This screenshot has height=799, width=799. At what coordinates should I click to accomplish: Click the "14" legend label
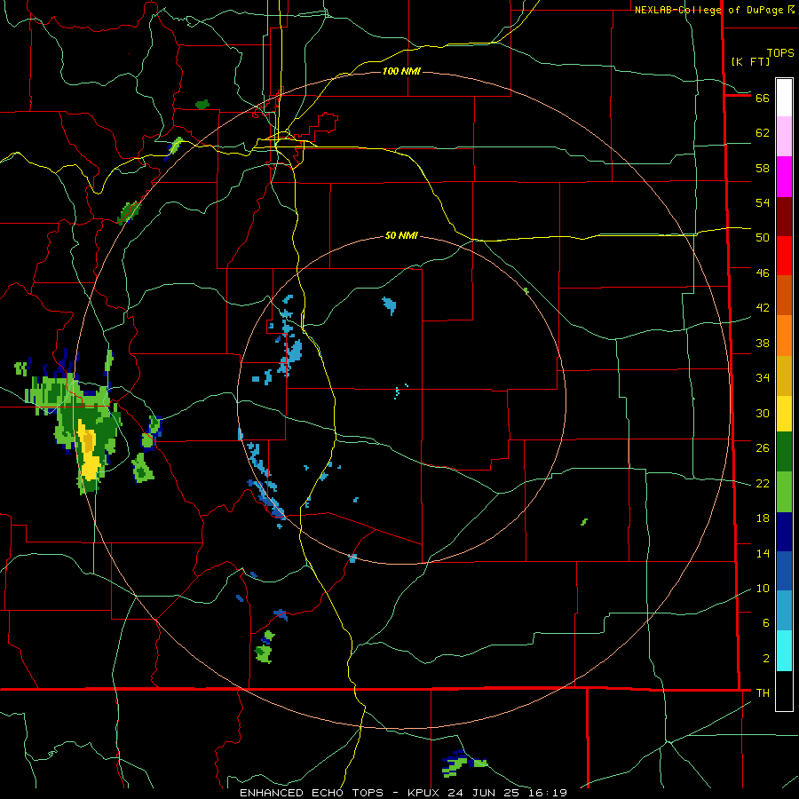click(x=763, y=554)
